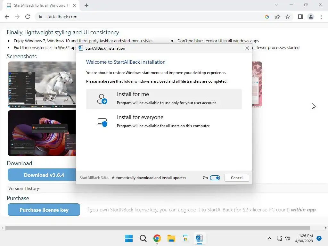Click Download v3.6.4 button on page
The width and height of the screenshot is (328, 246).
42,175
